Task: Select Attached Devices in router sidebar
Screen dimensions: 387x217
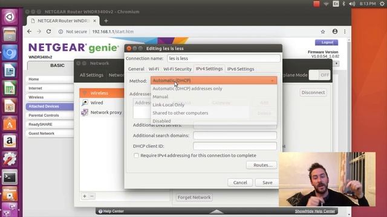Action: [50, 106]
